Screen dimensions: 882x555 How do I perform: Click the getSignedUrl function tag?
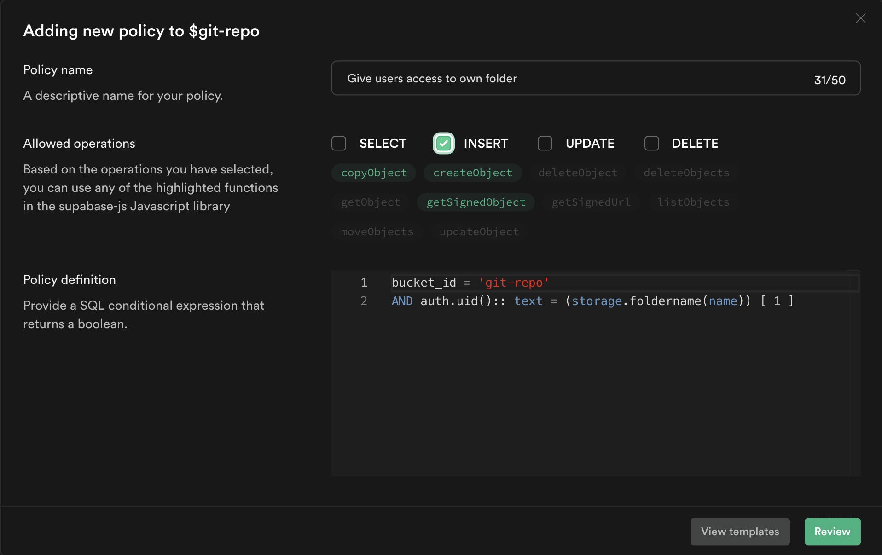click(591, 202)
